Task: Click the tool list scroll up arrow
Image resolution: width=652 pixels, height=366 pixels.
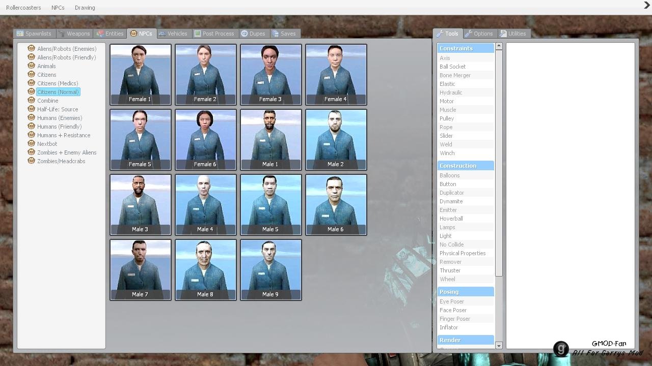Action: tap(499, 46)
